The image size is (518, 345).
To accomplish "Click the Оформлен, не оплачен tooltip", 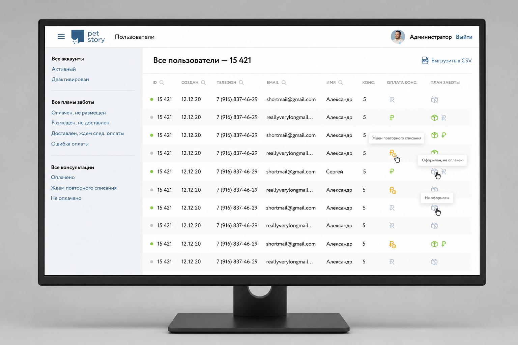I will [442, 160].
